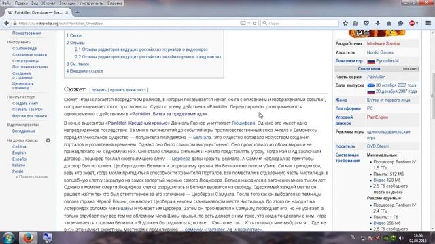
Task: Click the Windows Start orb
Action: [x=8, y=238]
